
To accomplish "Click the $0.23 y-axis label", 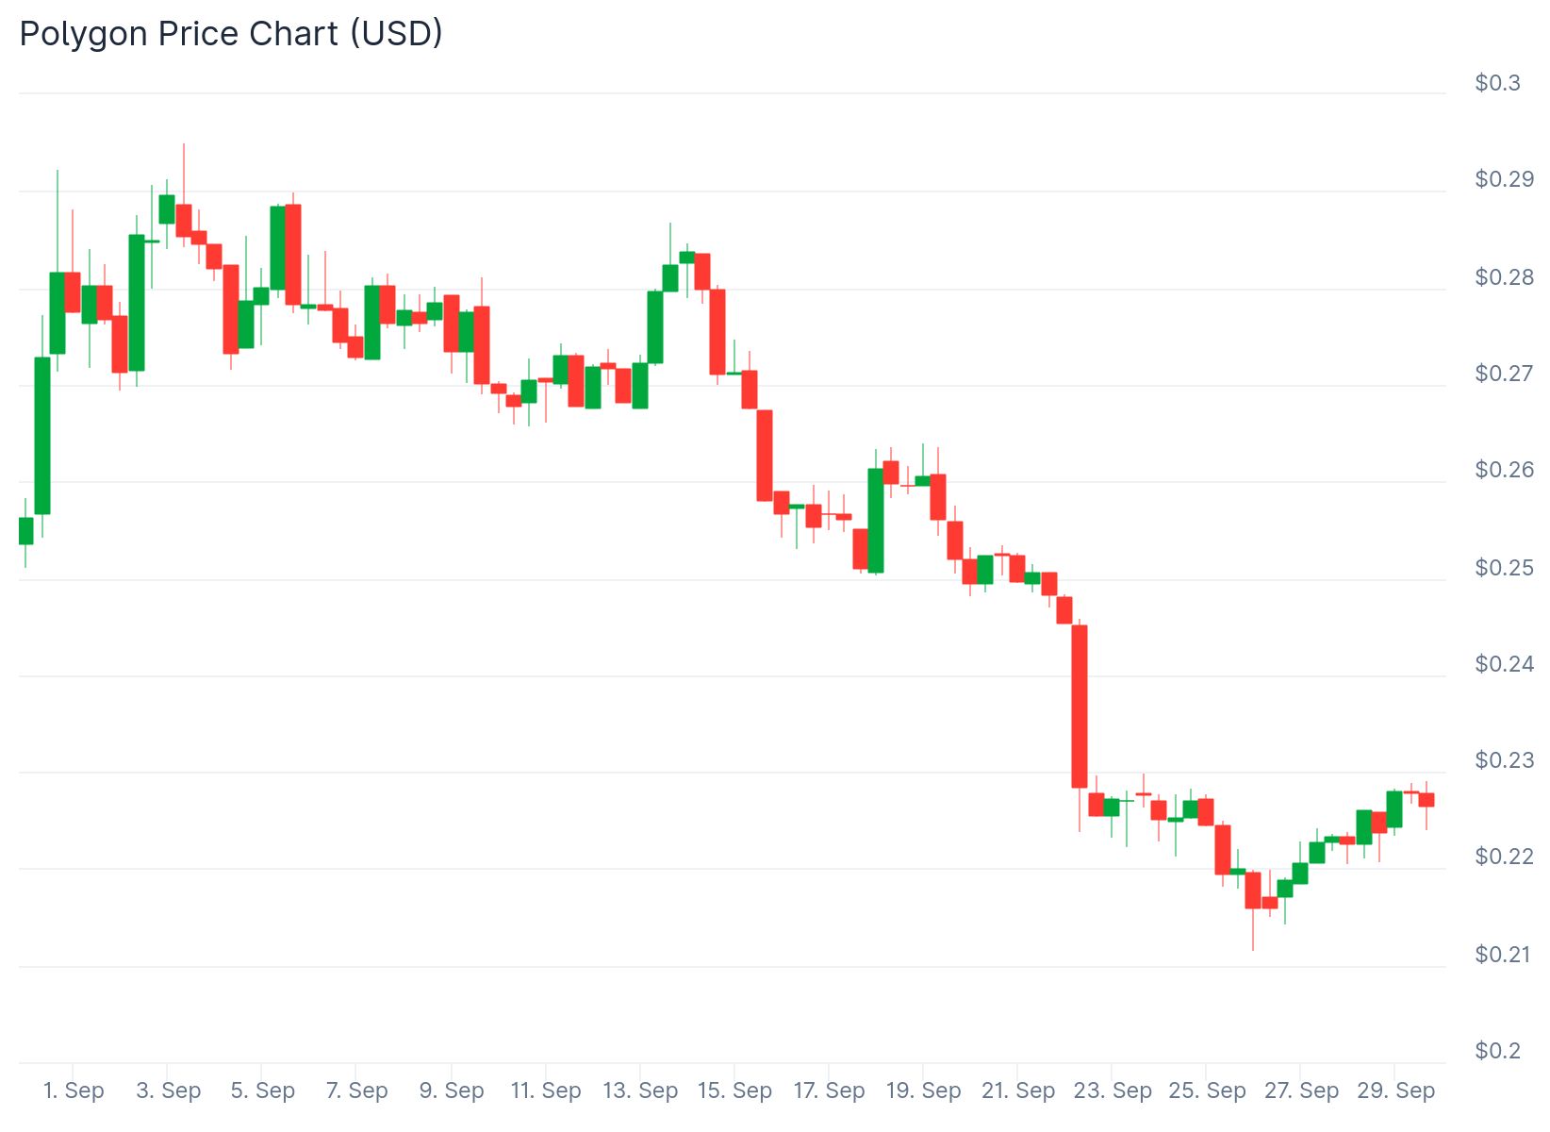I will [x=1504, y=760].
